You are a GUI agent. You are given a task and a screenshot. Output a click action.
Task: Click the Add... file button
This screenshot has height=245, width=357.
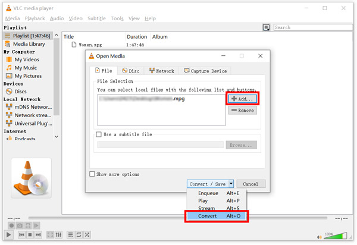coord(243,99)
